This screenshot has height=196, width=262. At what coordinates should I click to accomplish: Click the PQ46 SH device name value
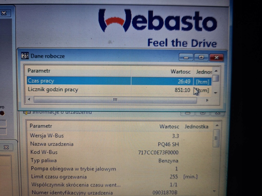[168, 144]
